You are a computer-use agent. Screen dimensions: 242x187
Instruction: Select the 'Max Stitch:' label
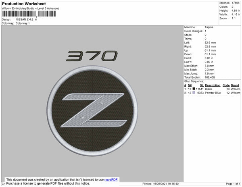coord(191,66)
